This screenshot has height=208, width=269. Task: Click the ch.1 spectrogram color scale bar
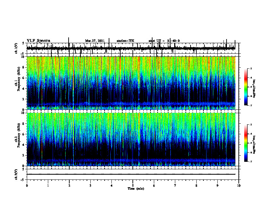pyautogui.click(x=246, y=87)
